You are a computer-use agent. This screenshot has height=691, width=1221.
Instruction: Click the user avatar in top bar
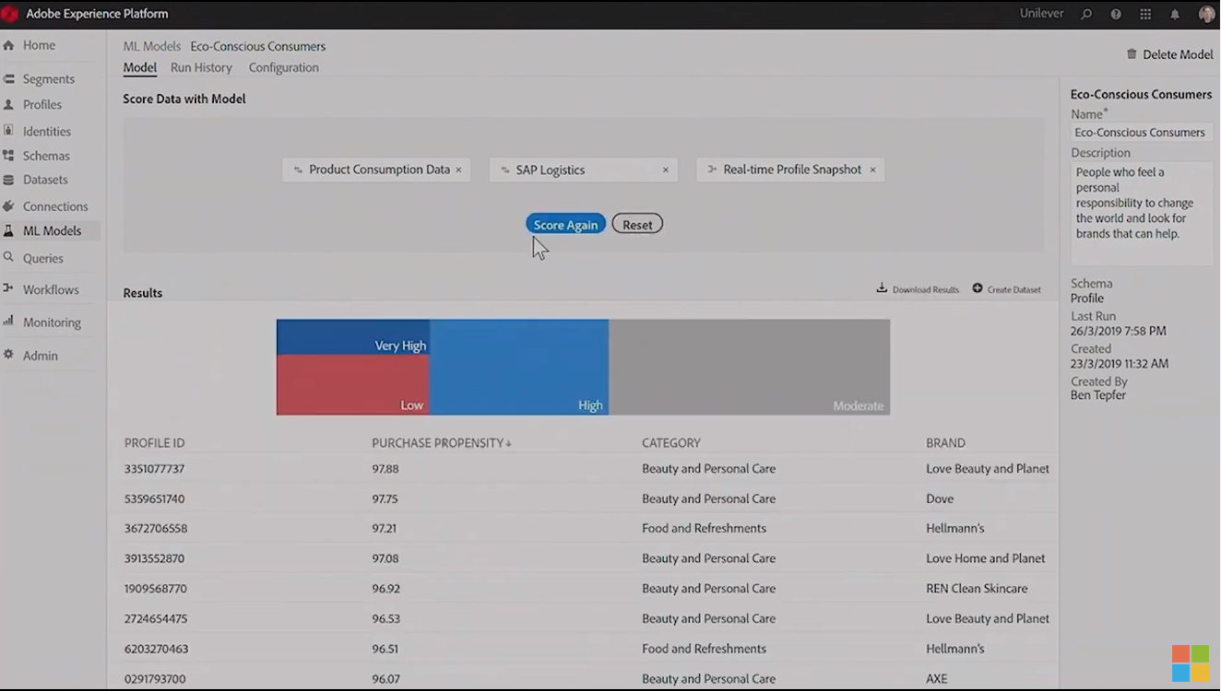[1206, 14]
